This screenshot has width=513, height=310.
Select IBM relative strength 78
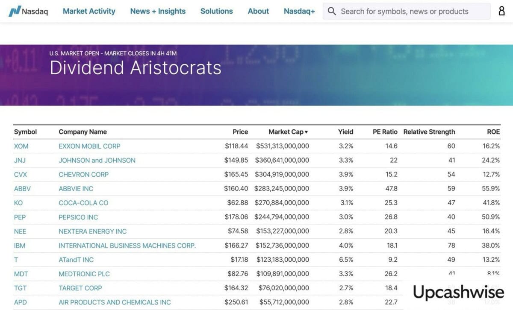tap(451, 246)
